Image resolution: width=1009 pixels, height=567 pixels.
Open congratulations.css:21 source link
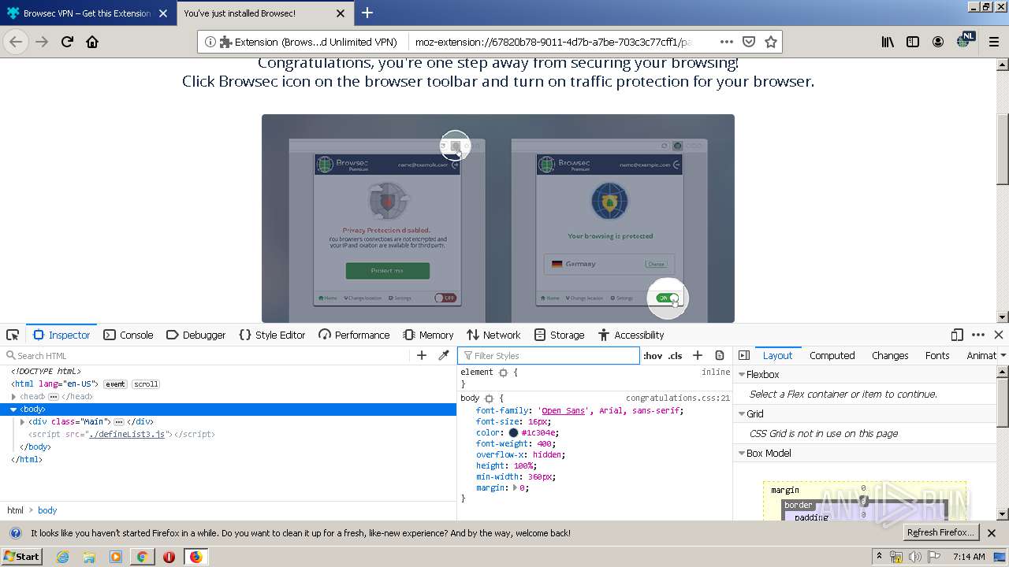[678, 398]
